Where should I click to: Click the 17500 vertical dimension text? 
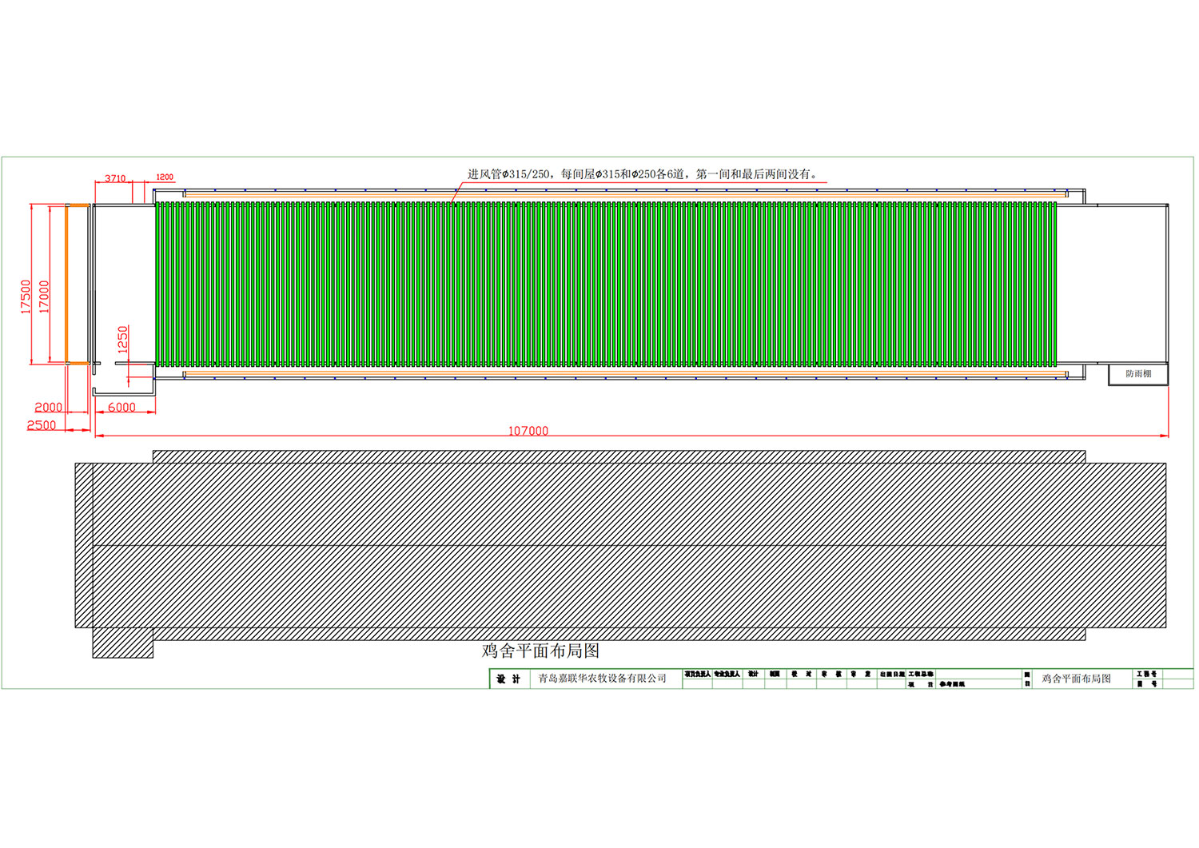(26, 297)
